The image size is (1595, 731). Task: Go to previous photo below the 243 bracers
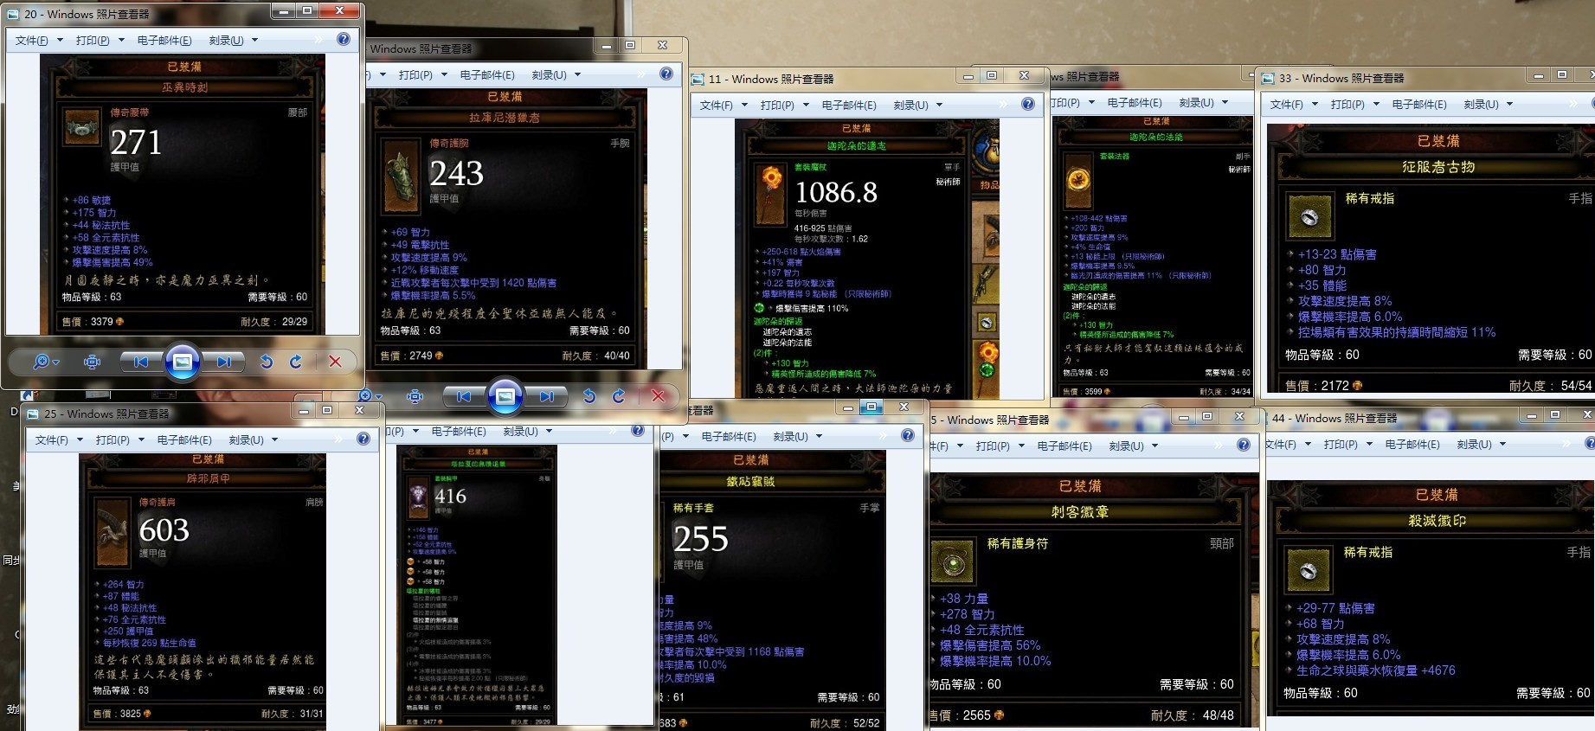pos(464,396)
